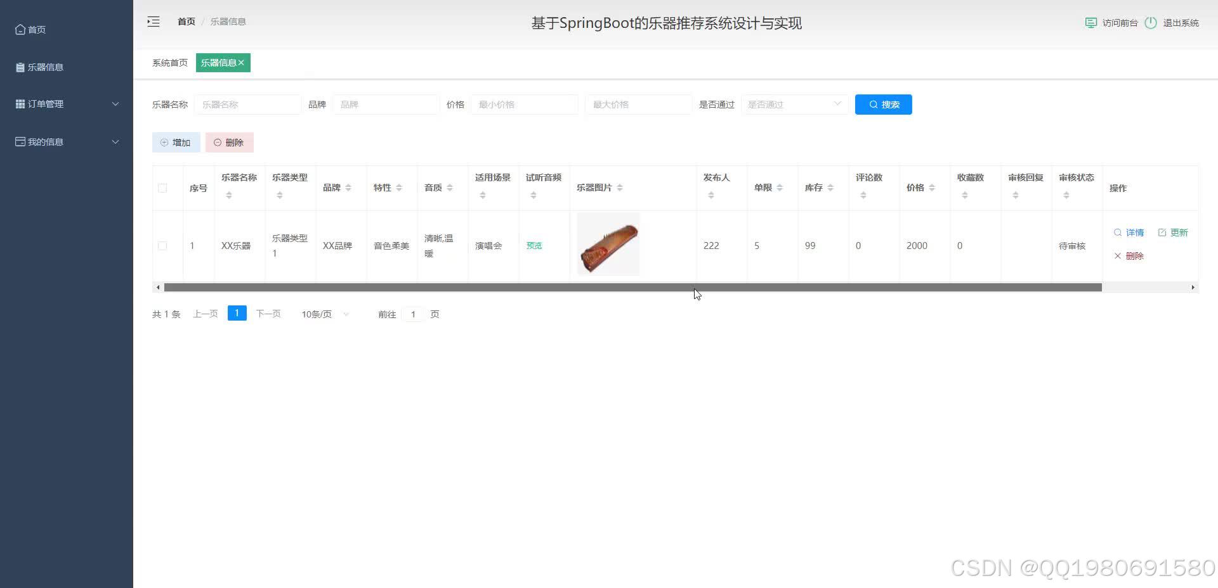Image resolution: width=1218 pixels, height=588 pixels.
Task: Click the 退出系统 power icon
Action: pos(1151,23)
